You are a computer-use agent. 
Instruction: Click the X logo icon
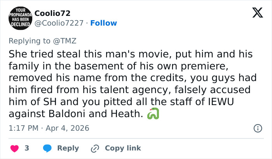(x=257, y=14)
